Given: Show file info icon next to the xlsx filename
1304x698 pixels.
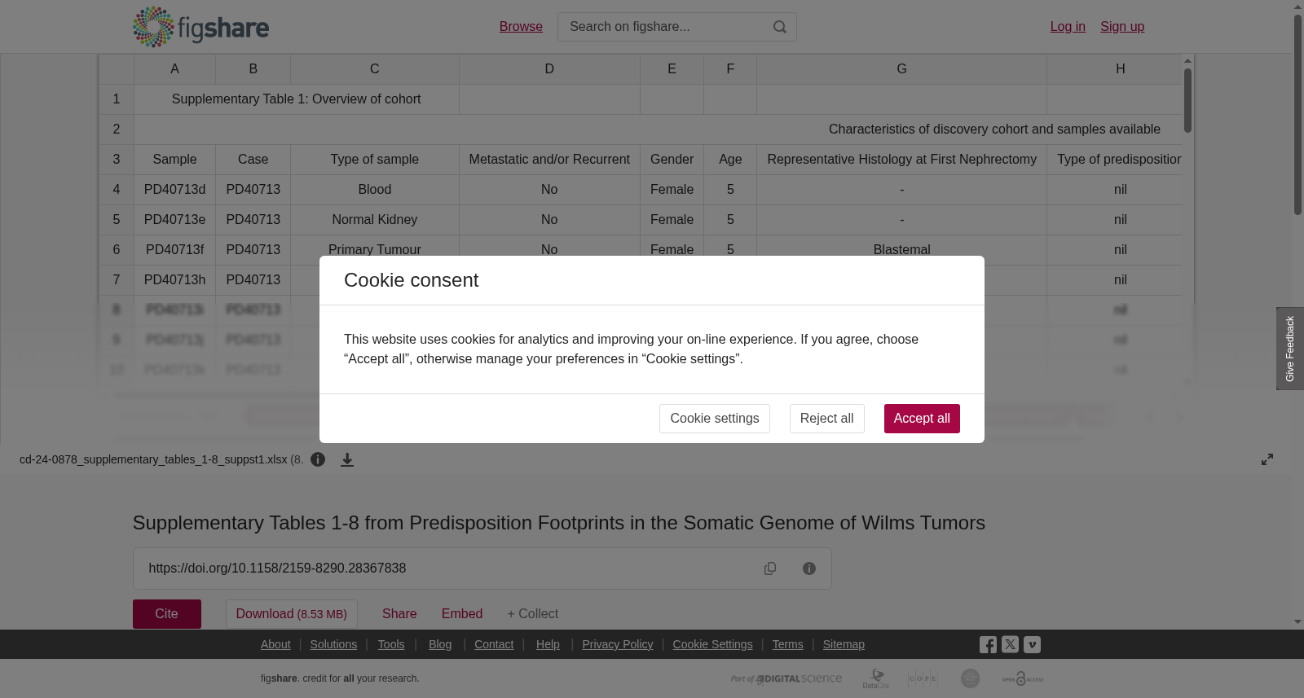Looking at the screenshot, I should pyautogui.click(x=318, y=459).
